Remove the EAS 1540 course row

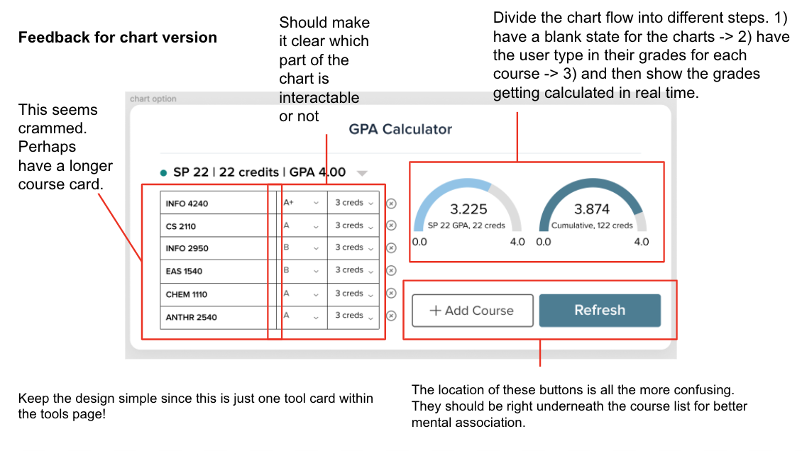391,270
